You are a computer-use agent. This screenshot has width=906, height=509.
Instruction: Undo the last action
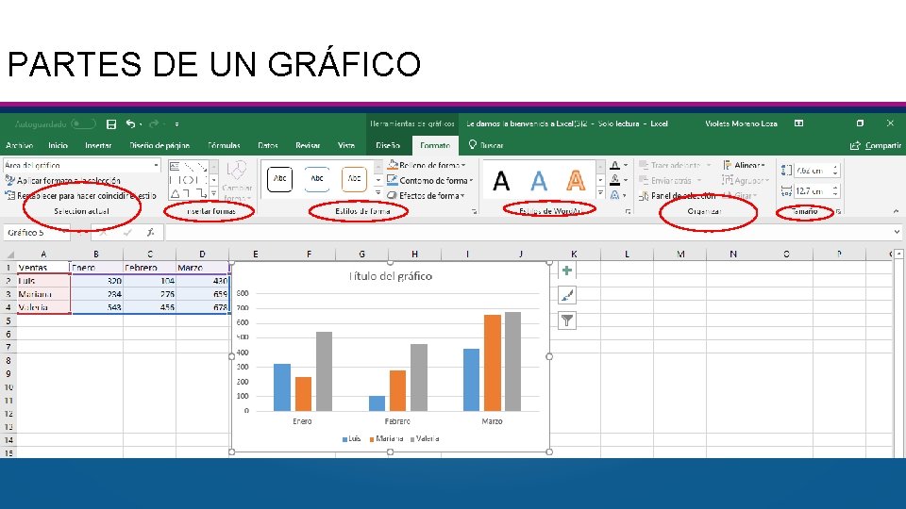130,124
